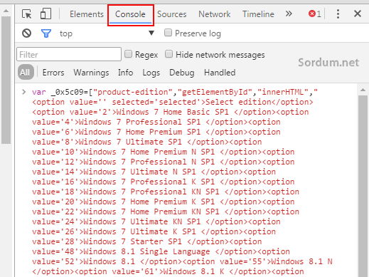Show the red error count indicator
369x277 pixels.
coord(315,14)
